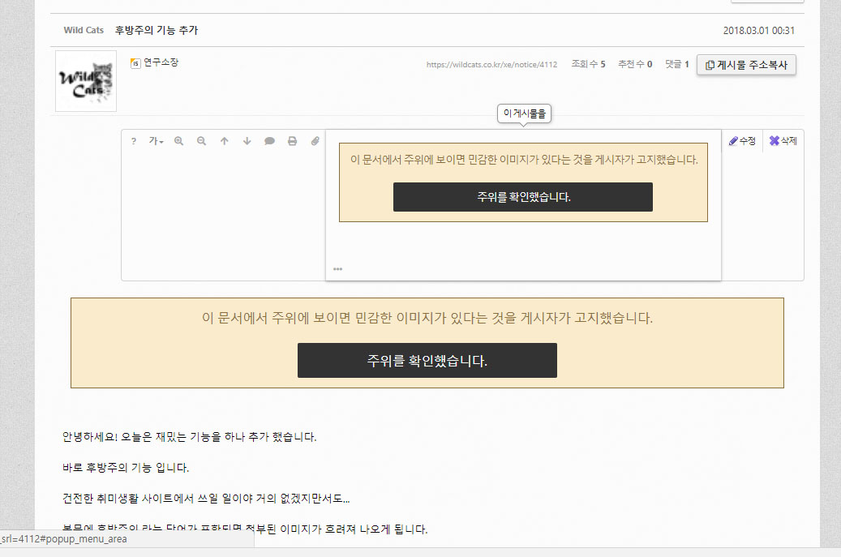Click the pencil icon on the 수정 button
Image resolution: width=841 pixels, height=557 pixels.
[x=732, y=140]
